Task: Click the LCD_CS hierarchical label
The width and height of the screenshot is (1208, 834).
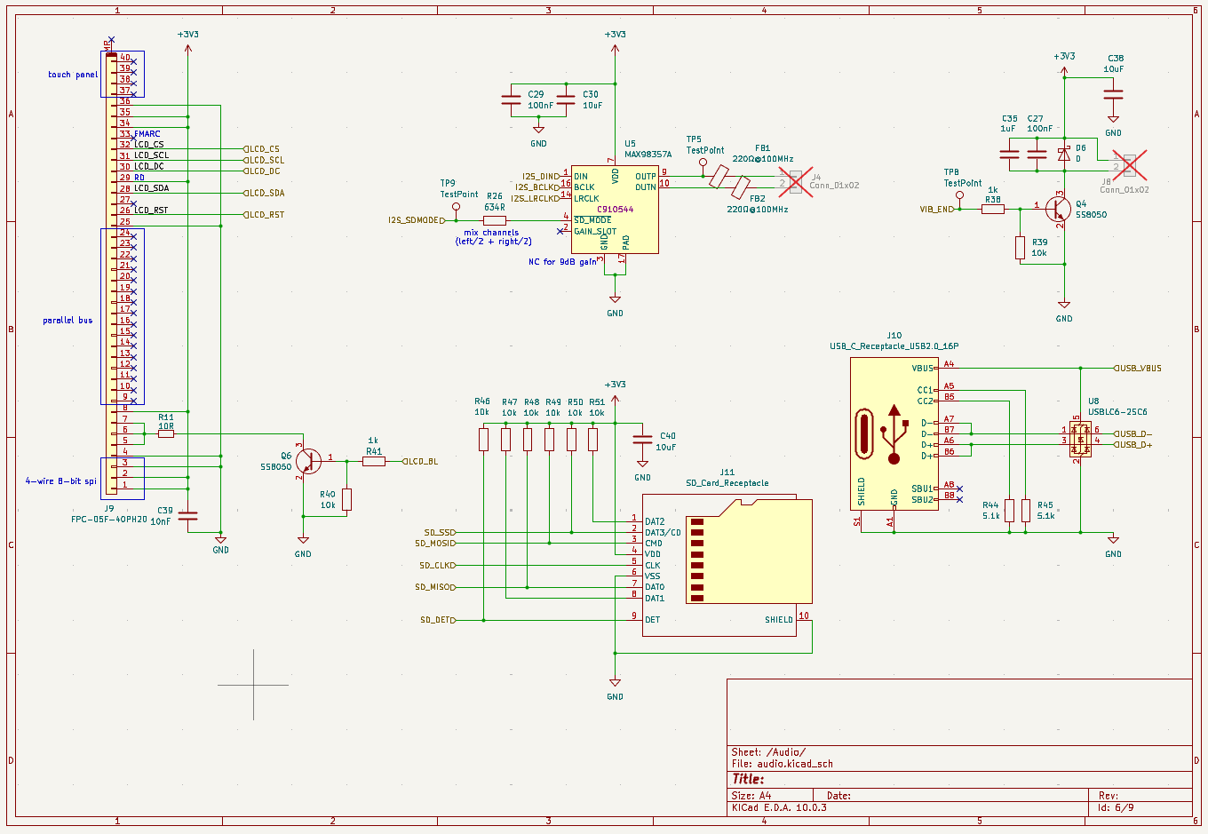Action: [262, 149]
